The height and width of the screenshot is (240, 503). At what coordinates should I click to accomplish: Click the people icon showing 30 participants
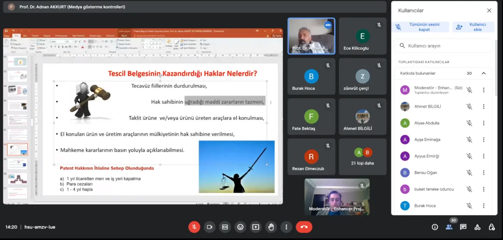tap(449, 227)
